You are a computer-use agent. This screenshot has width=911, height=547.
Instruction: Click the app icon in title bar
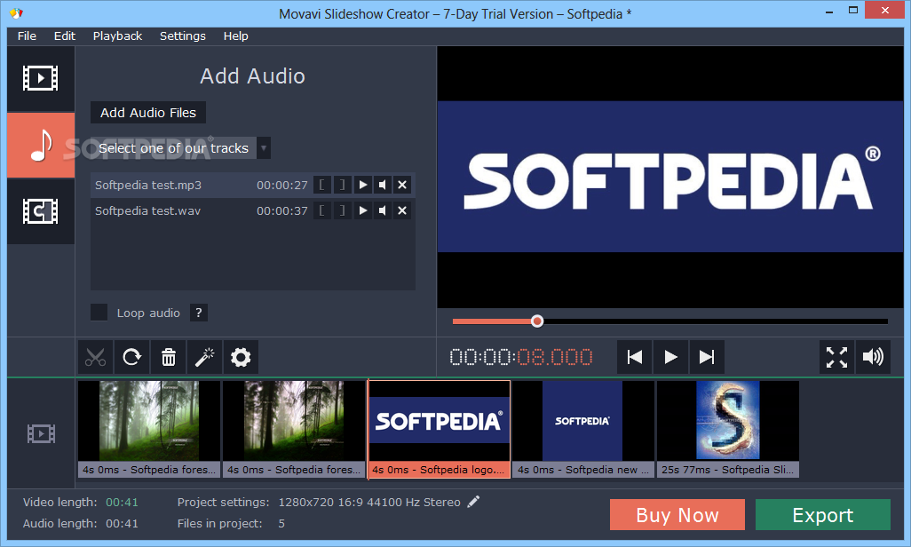pos(16,12)
